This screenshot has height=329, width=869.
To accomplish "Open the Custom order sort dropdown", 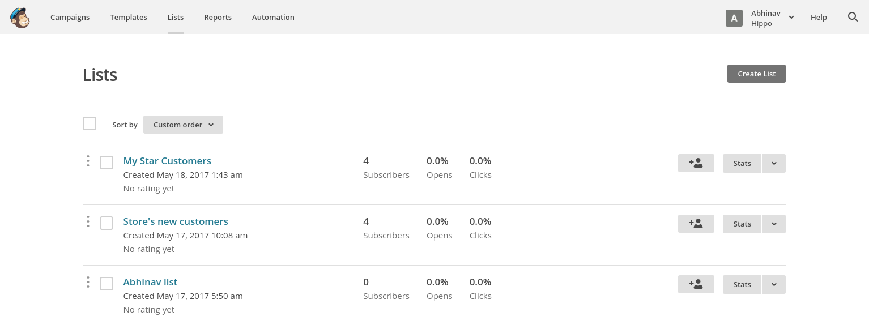I will click(183, 125).
